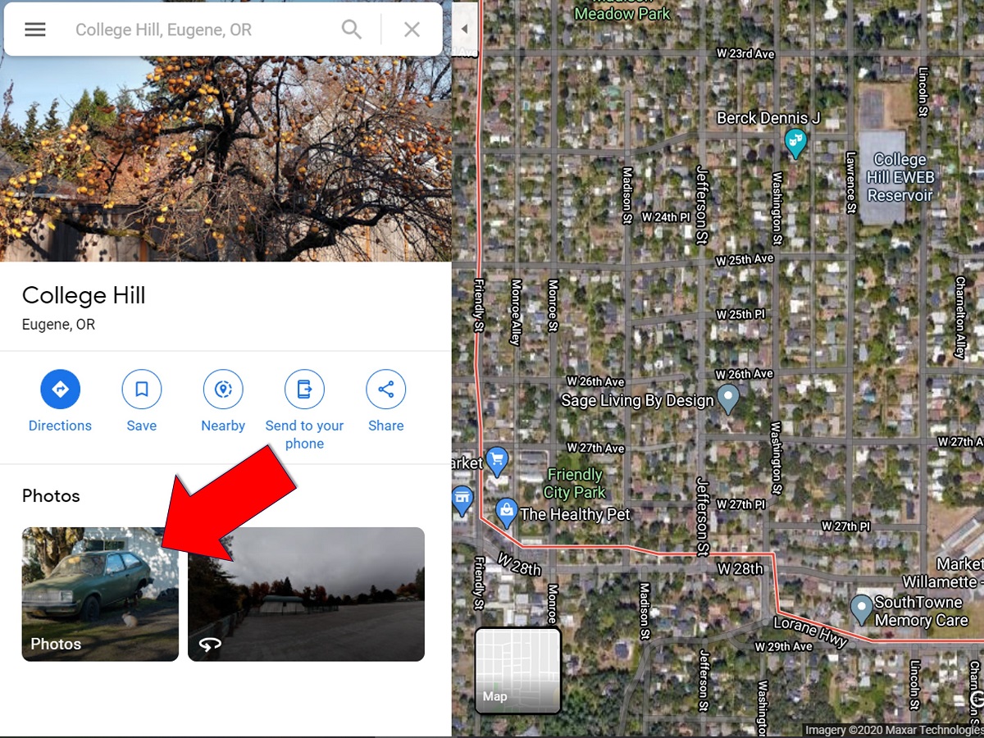Click the Berck Dennis J map marker
This screenshot has width=984, height=738.
tap(795, 143)
